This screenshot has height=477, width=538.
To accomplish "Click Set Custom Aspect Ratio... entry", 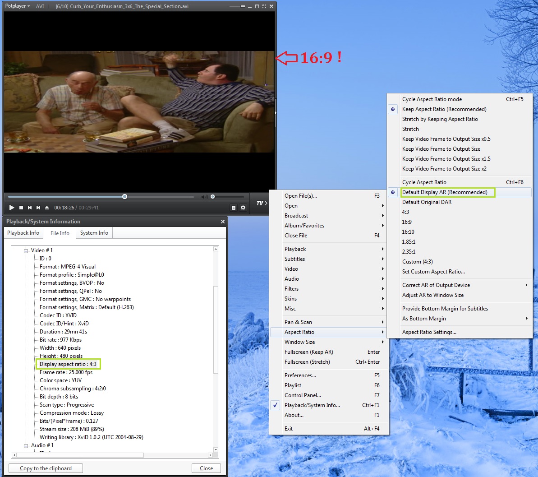I will coord(460,272).
